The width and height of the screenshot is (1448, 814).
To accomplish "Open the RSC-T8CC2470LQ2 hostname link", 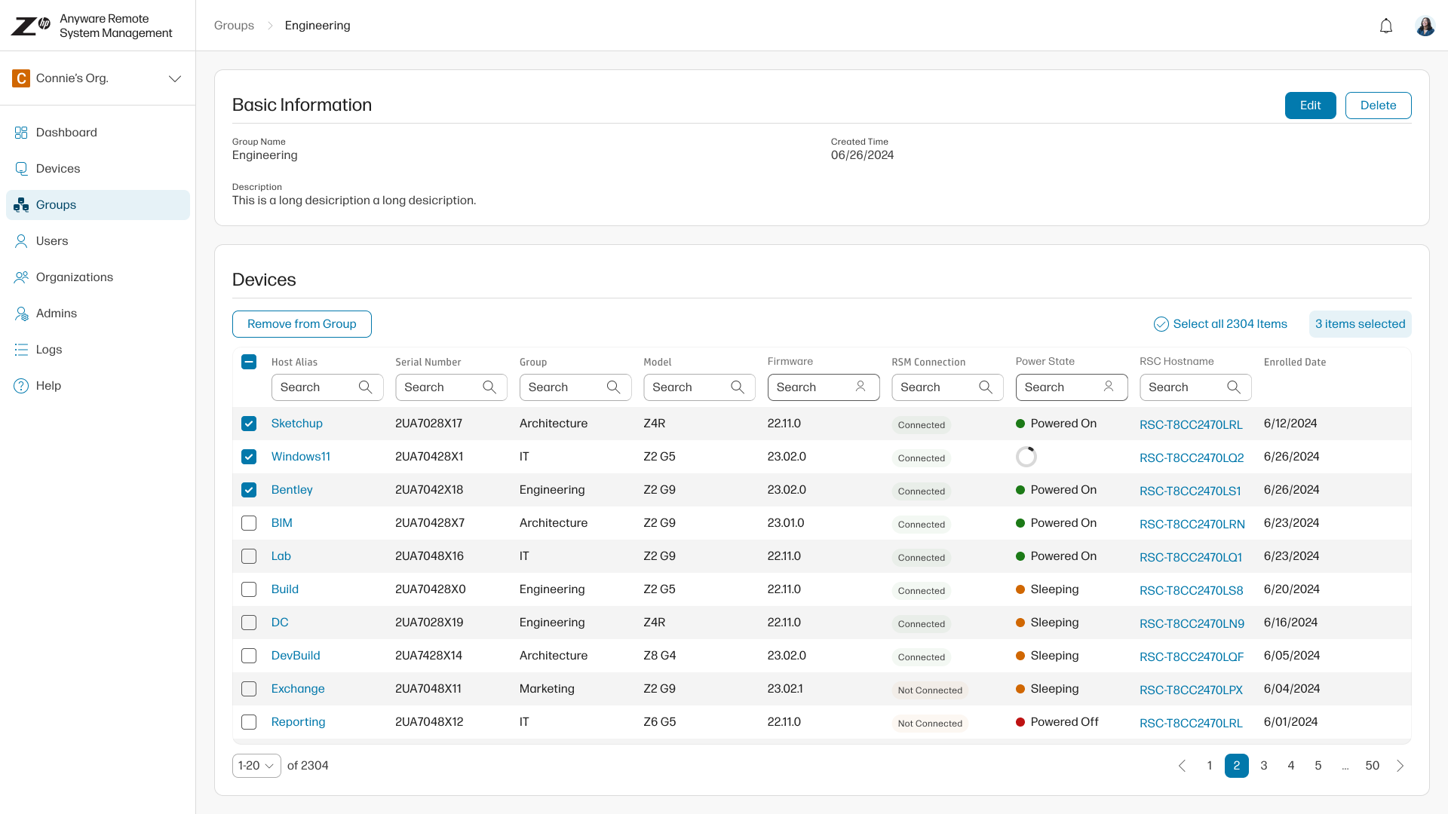I will coord(1191,457).
